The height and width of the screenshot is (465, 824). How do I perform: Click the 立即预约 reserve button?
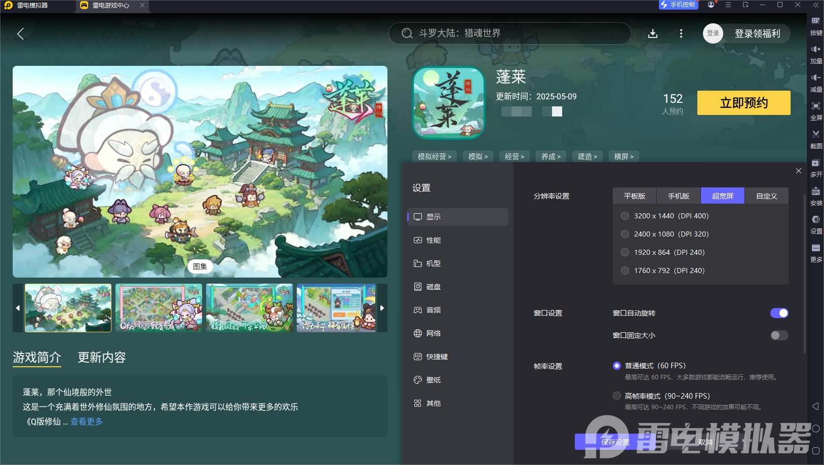coord(743,102)
